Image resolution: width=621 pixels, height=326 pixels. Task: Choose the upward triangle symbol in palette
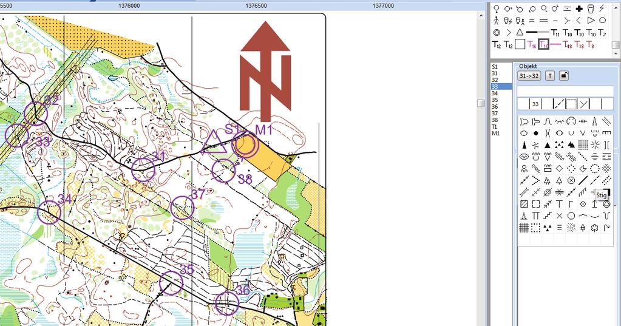click(520, 32)
